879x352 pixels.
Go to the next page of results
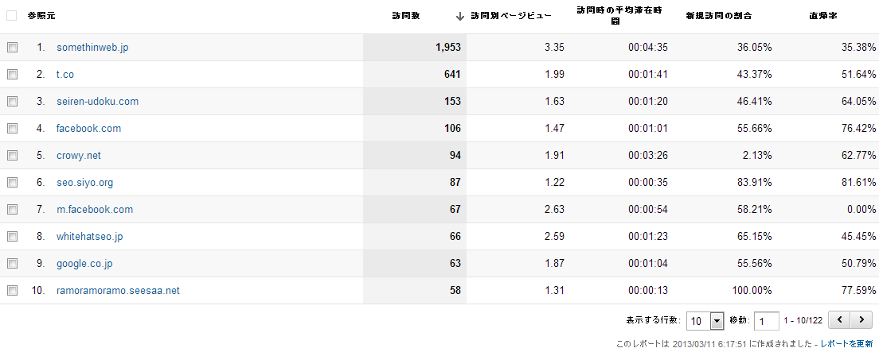pyautogui.click(x=861, y=320)
